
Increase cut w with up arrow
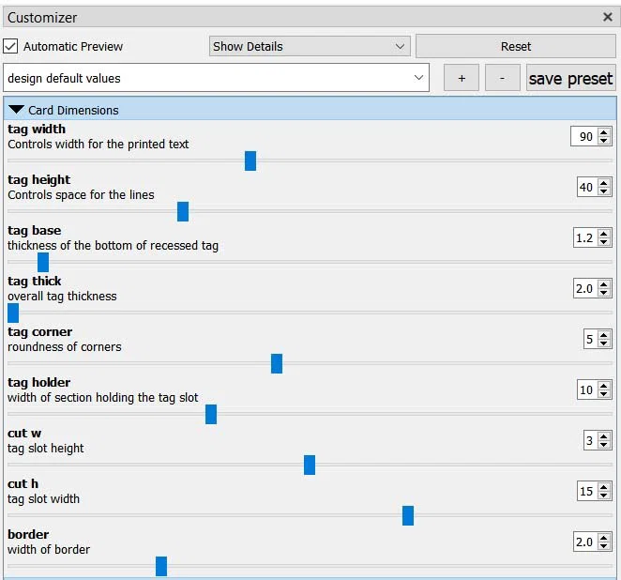click(603, 436)
